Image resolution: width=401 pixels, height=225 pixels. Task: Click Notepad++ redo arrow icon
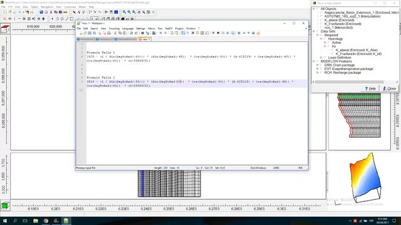[136, 33]
